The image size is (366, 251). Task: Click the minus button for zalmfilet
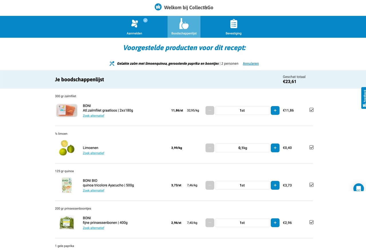(x=210, y=110)
